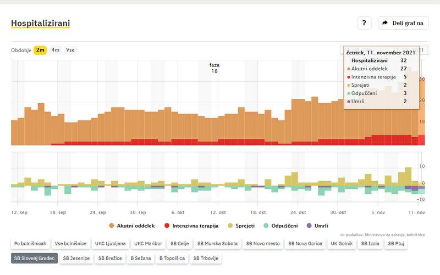Select B Topolšica hospital button
The image size is (440, 275).
172,257
